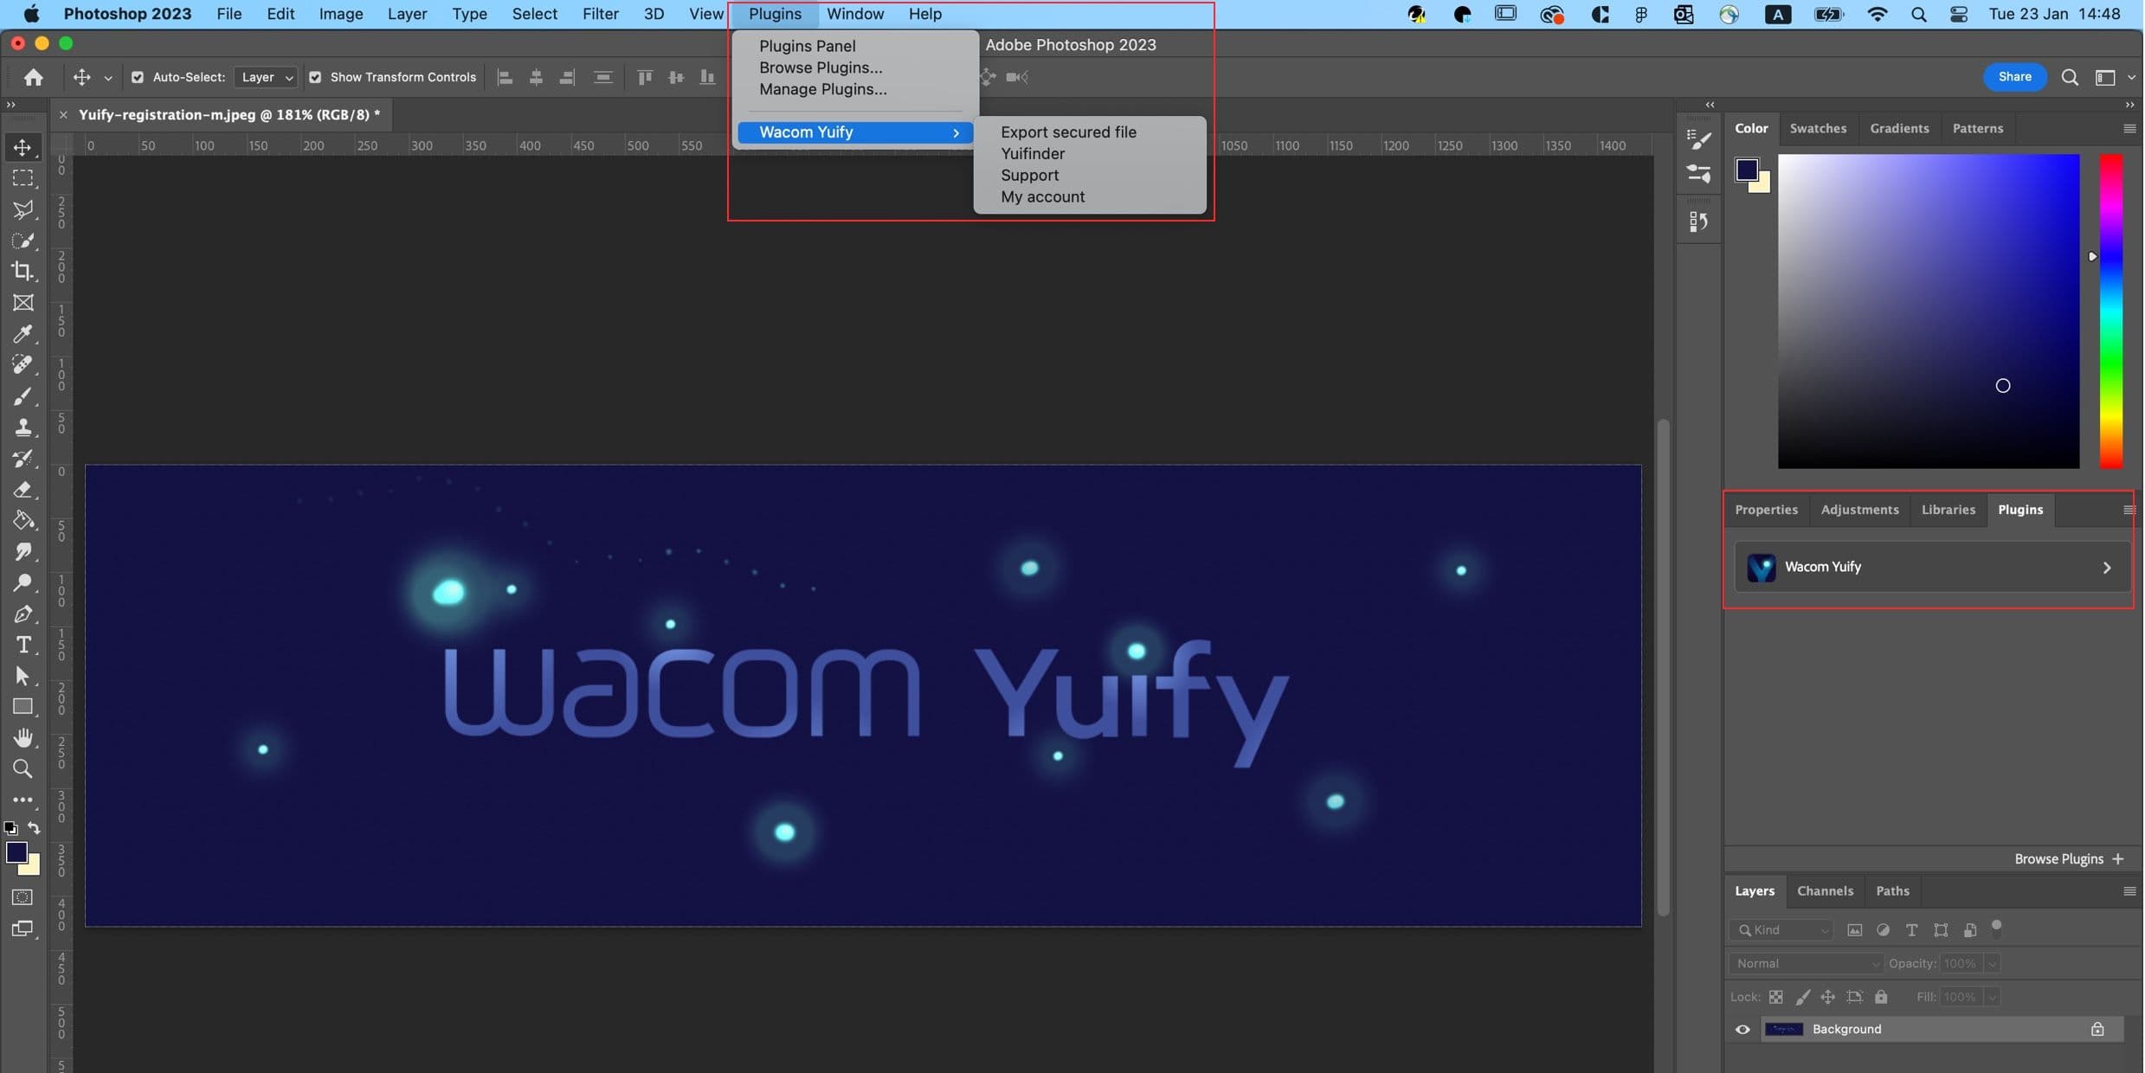Hide the Background layer with eye icon

click(x=1742, y=1029)
